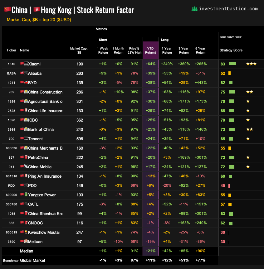Screen dimensions: 264x269
Task: Click the Short group header
Action: [103, 40]
